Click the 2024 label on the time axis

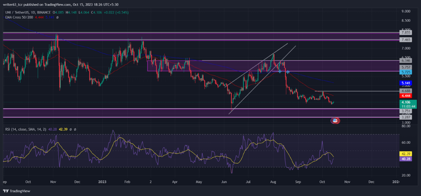(396, 182)
